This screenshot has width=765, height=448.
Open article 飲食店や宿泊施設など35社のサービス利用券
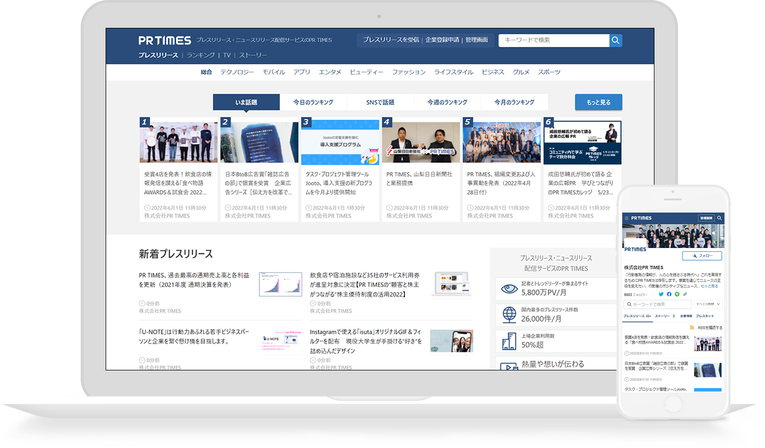click(x=366, y=285)
